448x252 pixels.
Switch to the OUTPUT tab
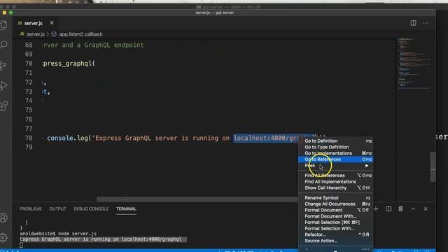(x=57, y=209)
